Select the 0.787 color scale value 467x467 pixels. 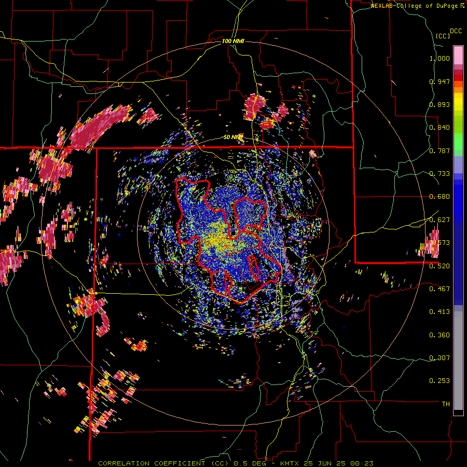(439, 150)
